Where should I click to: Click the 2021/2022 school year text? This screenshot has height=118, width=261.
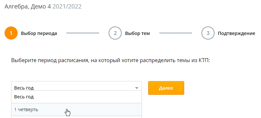(67, 7)
